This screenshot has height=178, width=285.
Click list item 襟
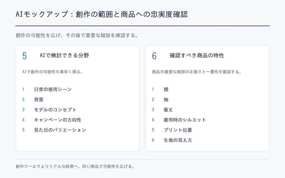166,89
